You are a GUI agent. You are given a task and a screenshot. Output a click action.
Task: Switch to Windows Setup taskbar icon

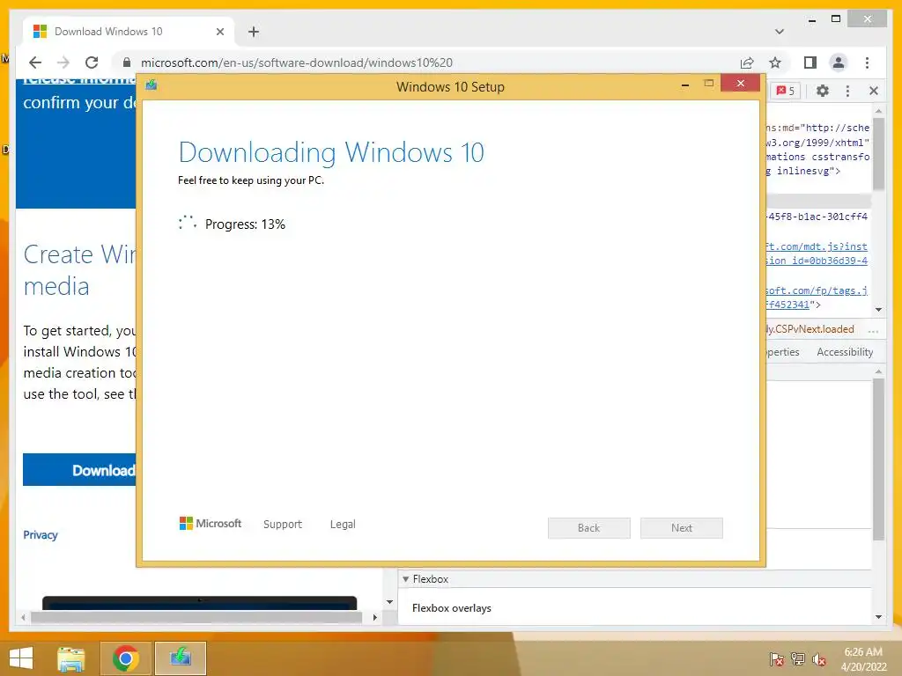(181, 658)
